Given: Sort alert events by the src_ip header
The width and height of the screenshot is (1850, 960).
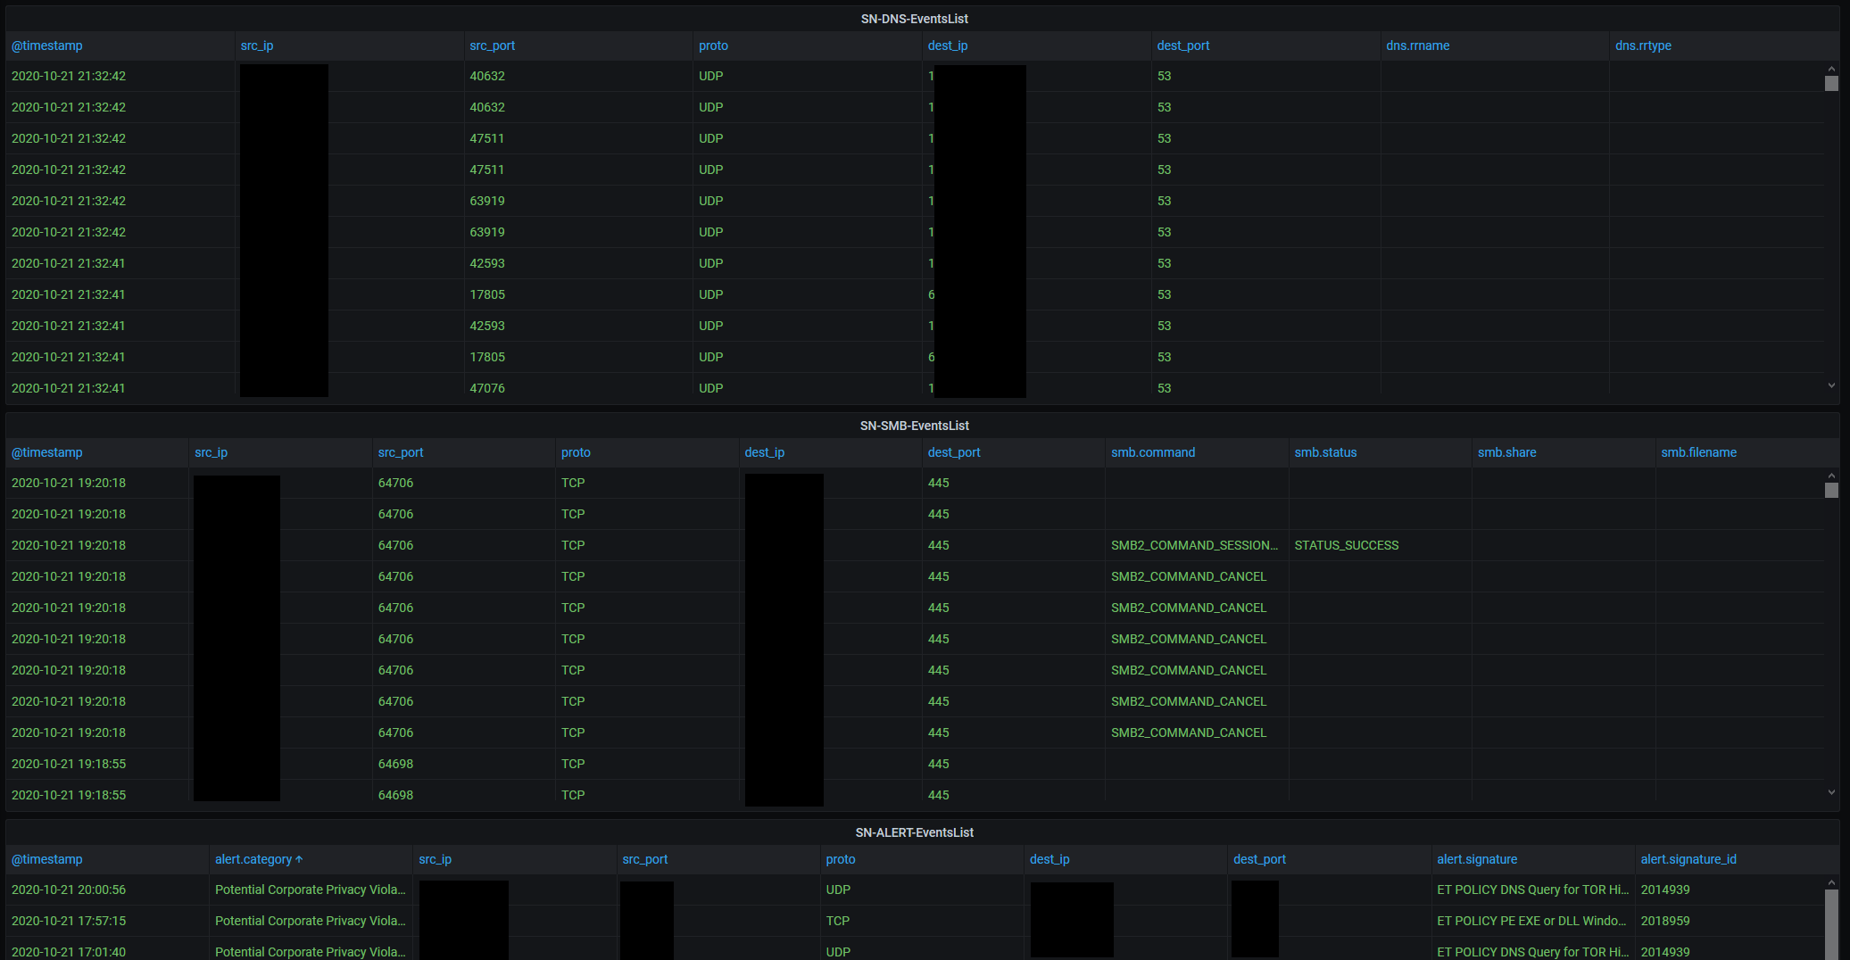Looking at the screenshot, I should pos(436,859).
